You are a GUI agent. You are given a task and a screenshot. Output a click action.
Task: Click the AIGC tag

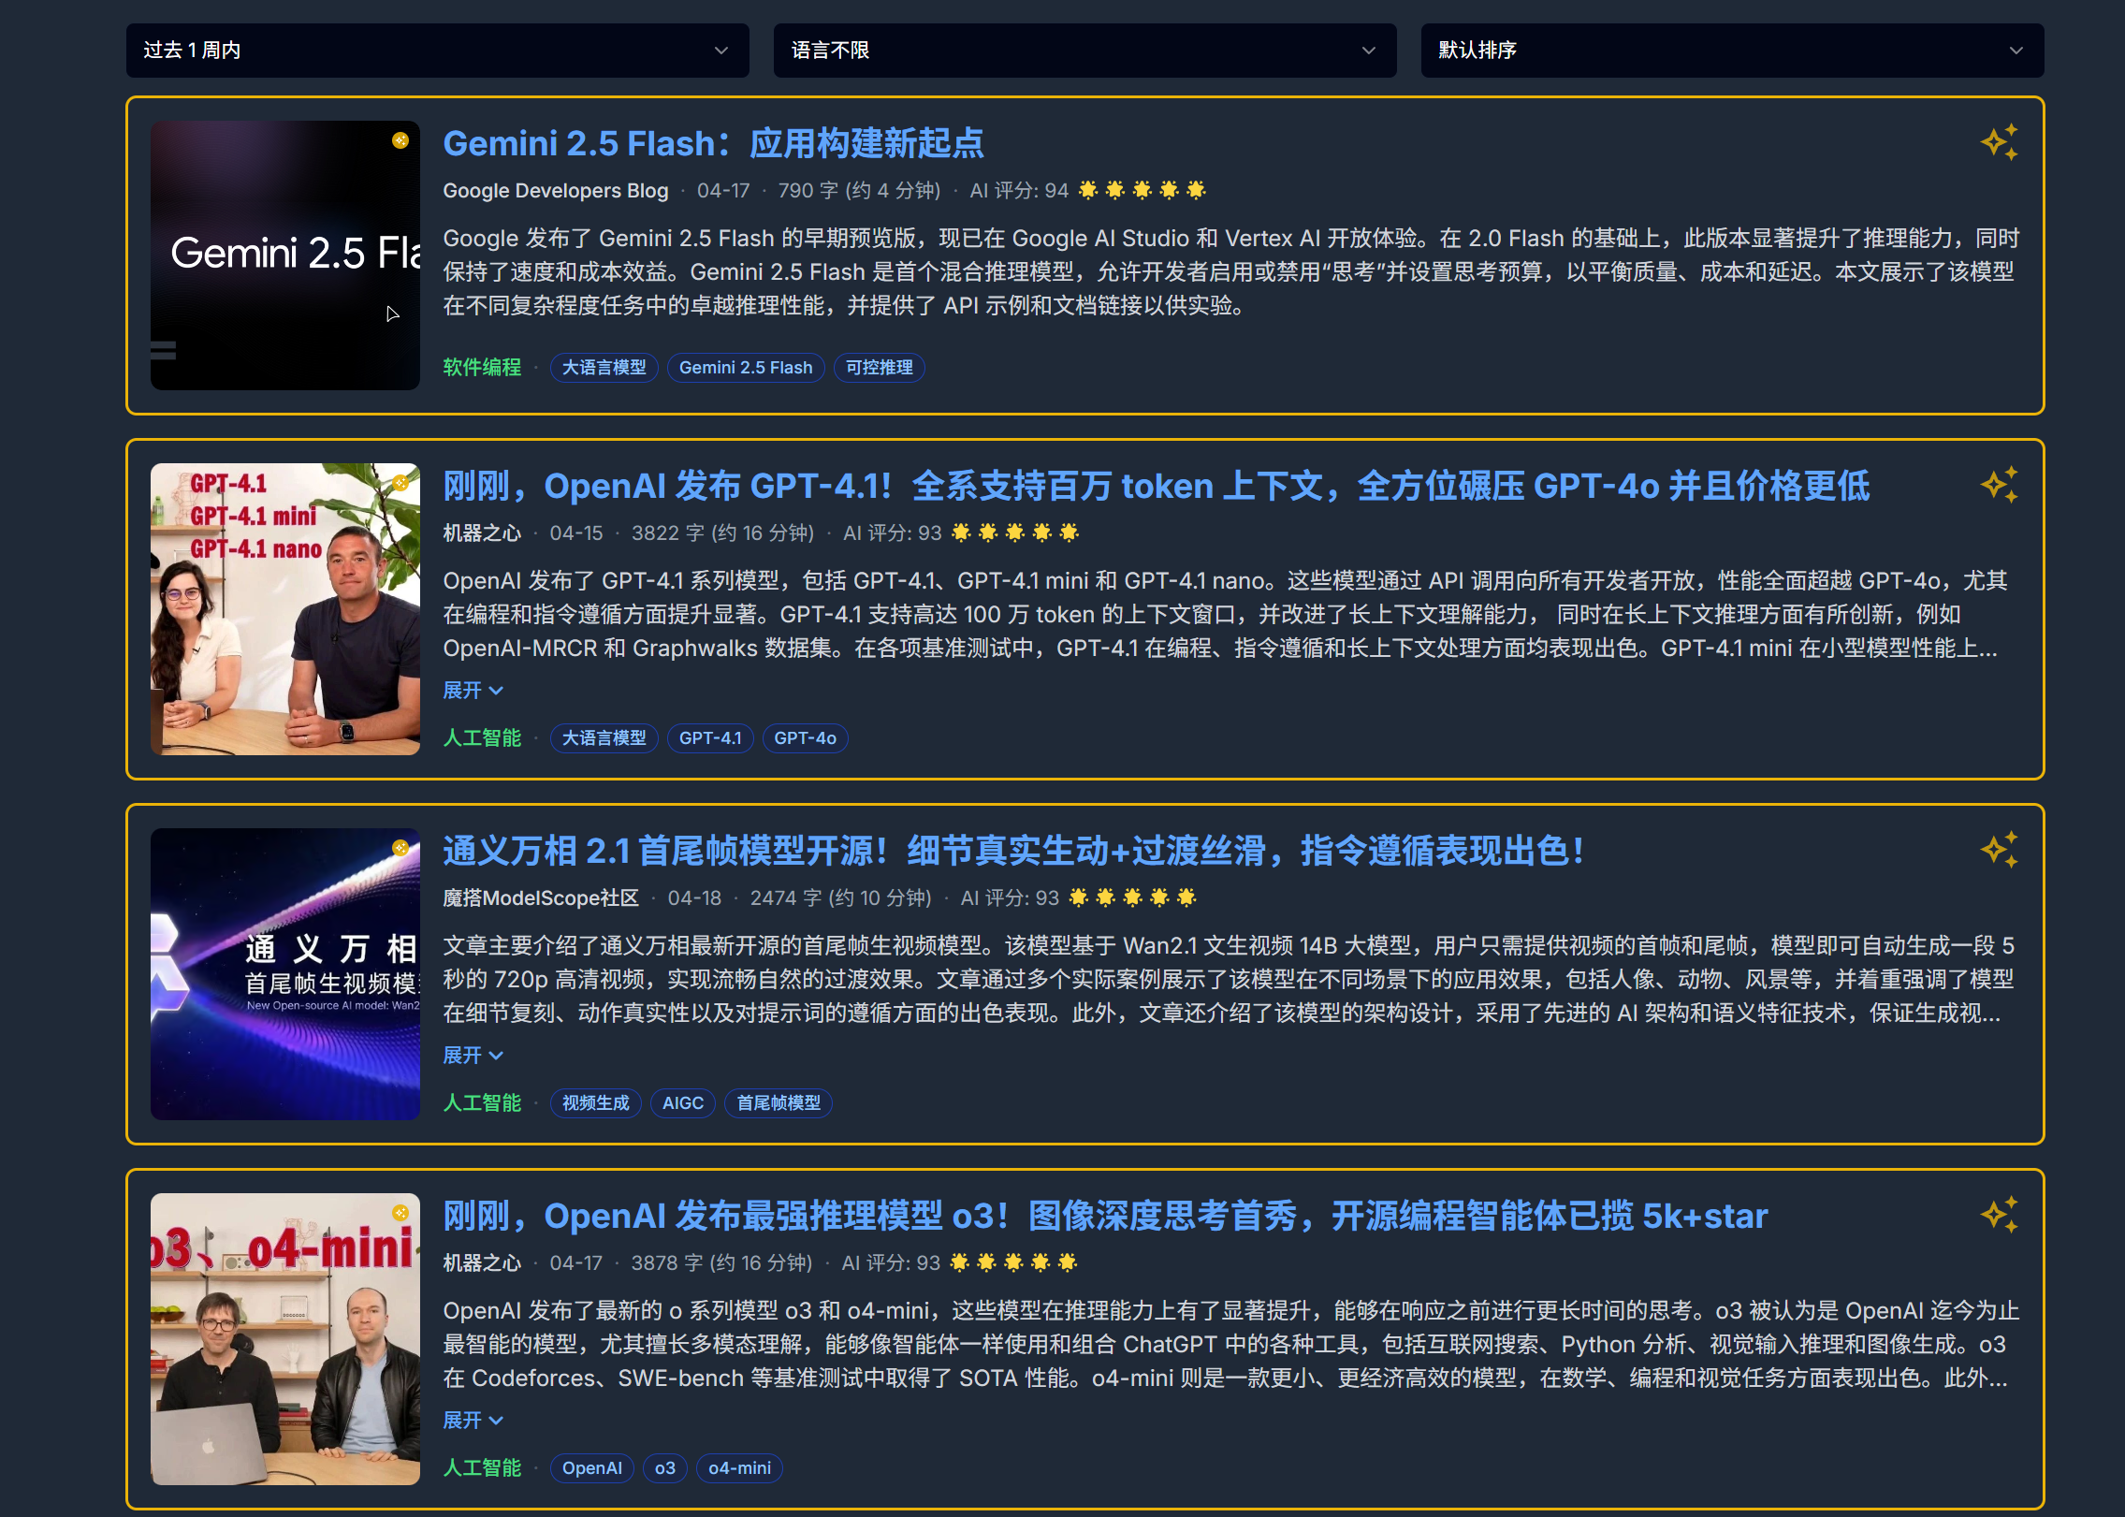tap(683, 1103)
